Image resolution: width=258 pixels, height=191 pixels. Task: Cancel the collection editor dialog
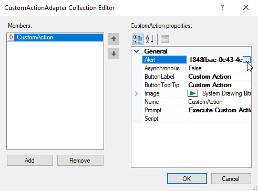pyautogui.click(x=231, y=178)
